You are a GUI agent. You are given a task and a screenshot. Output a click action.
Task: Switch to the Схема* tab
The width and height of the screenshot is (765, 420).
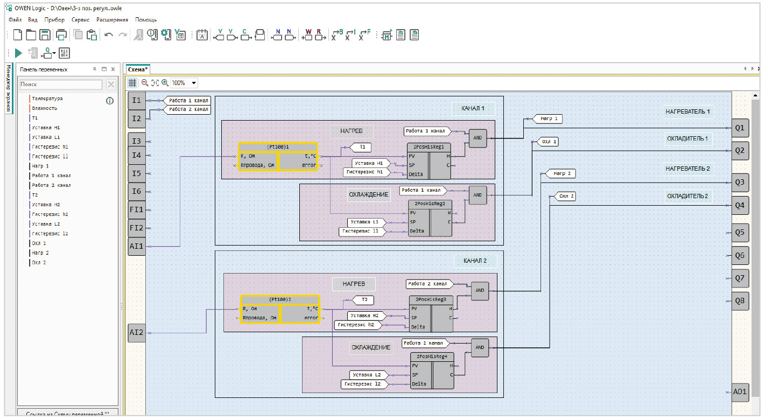tap(137, 69)
